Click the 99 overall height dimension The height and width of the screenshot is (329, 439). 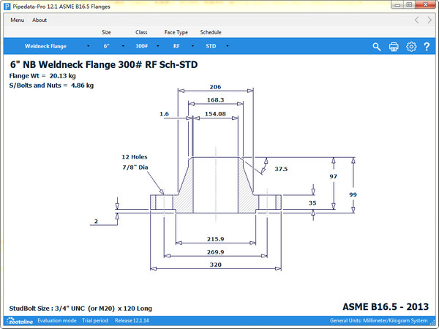[353, 194]
